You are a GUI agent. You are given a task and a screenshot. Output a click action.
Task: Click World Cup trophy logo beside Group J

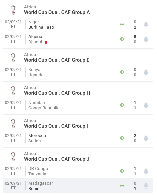click(13, 157)
